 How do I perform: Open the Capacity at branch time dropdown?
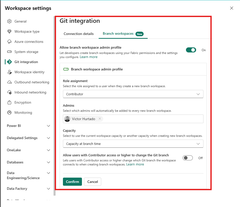click(x=133, y=144)
